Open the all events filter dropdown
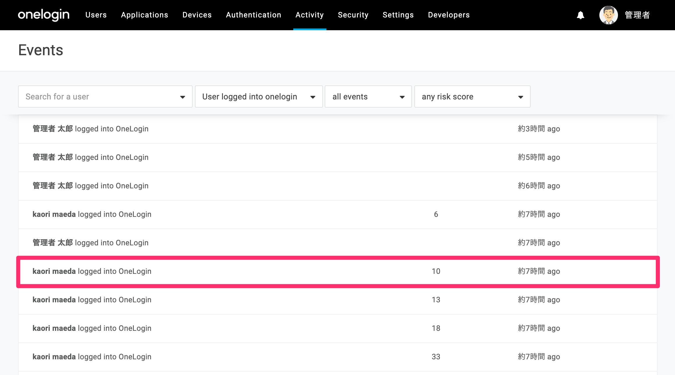This screenshot has width=675, height=375. coord(368,97)
